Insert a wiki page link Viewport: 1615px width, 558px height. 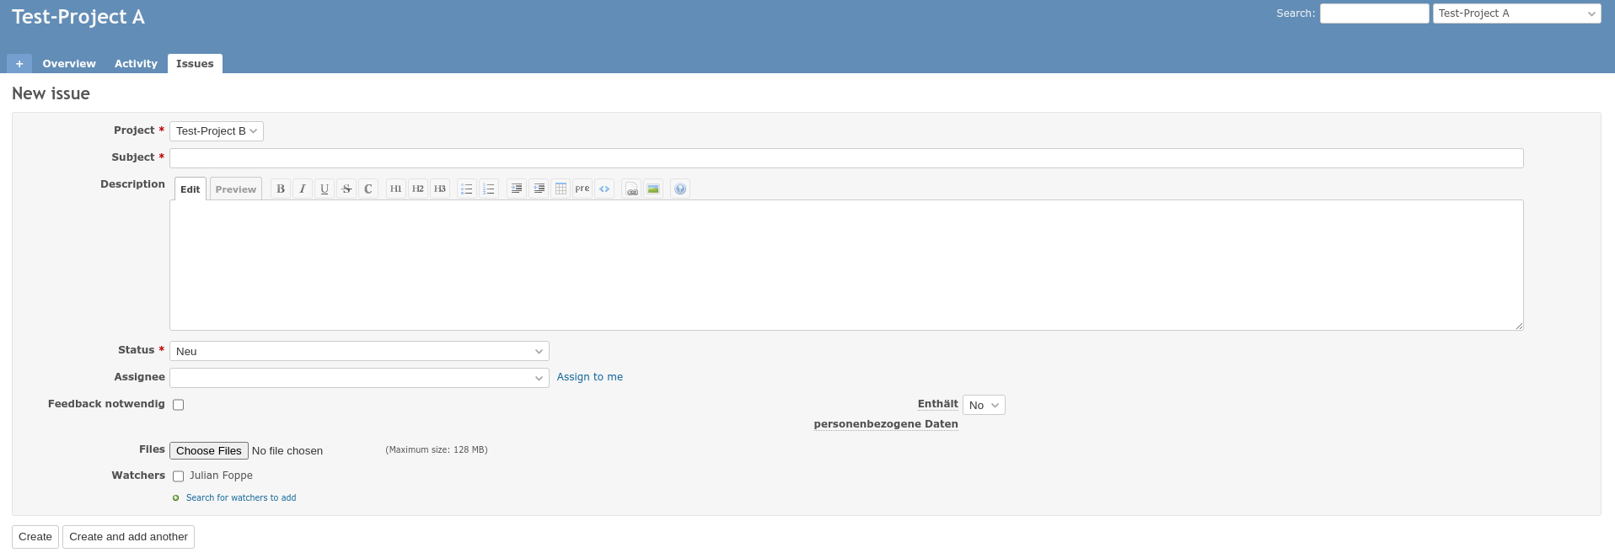click(632, 189)
